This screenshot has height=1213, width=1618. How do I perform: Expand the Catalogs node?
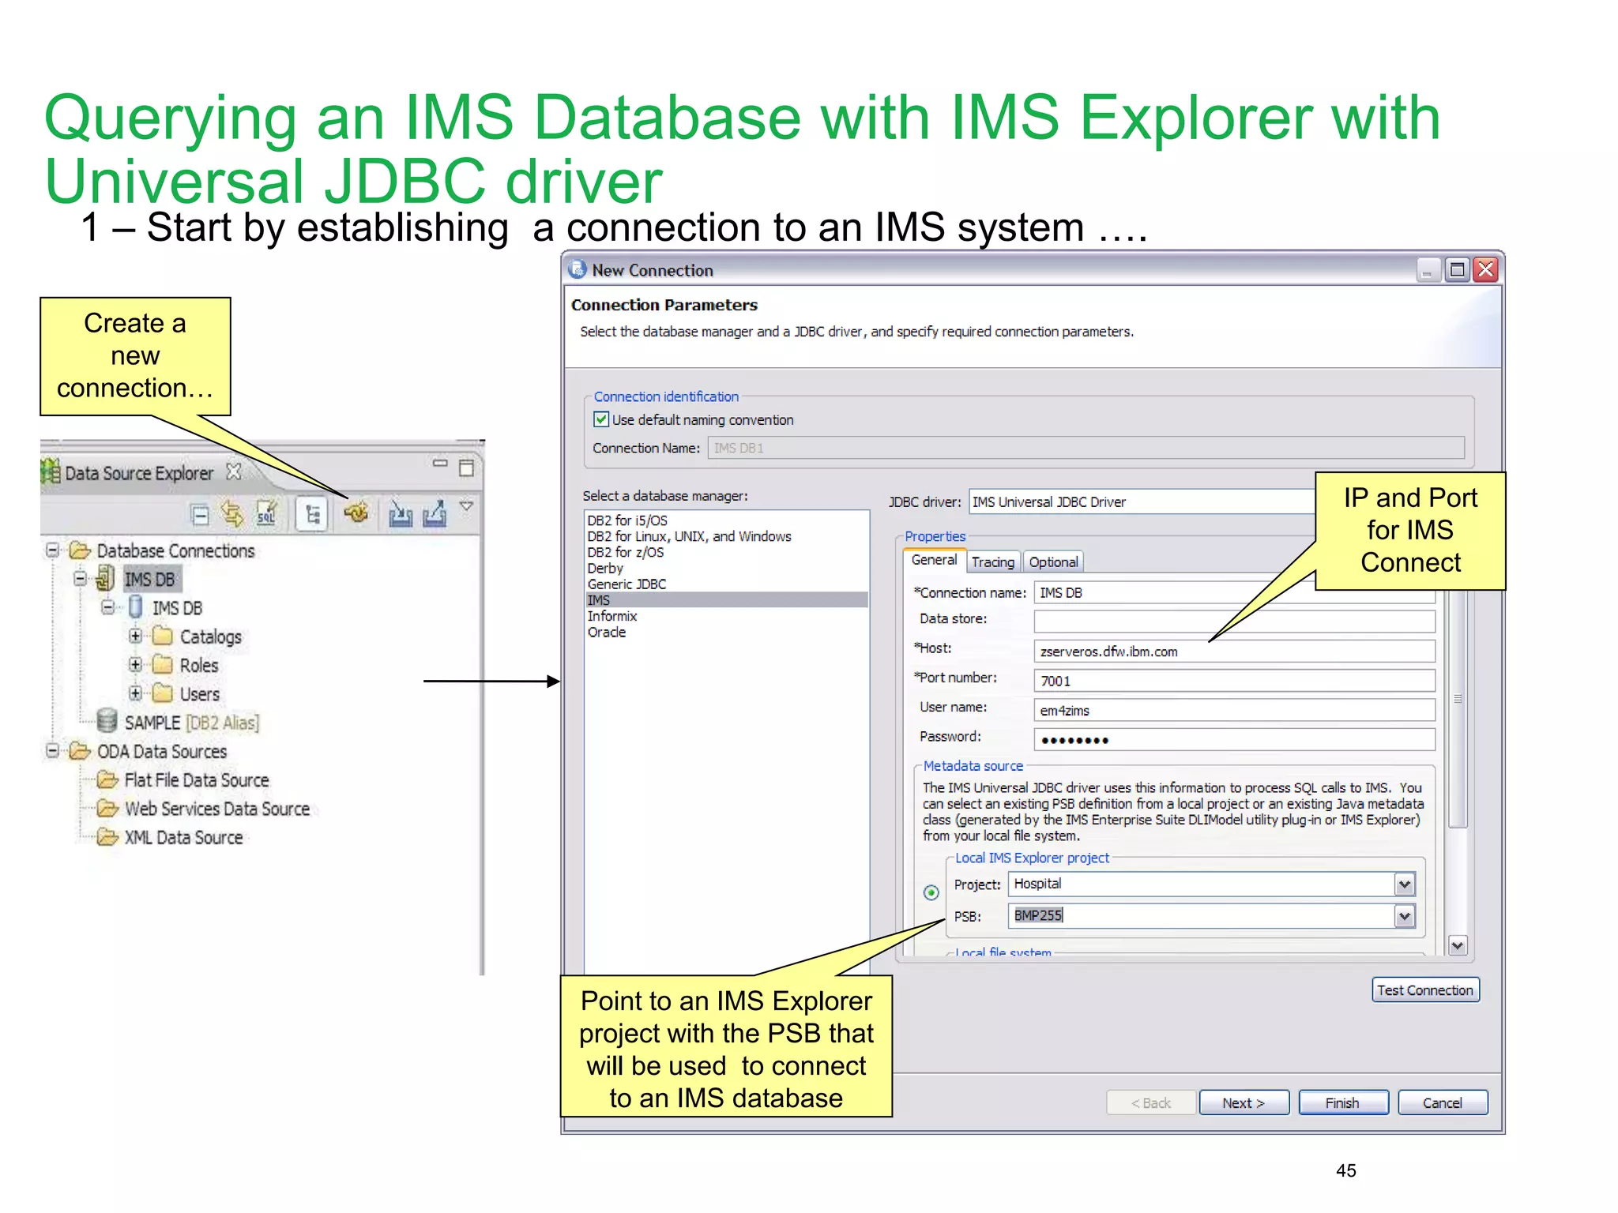[x=136, y=636]
